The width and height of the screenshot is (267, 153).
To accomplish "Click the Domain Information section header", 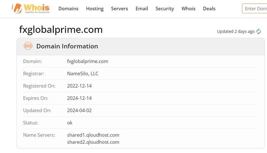I will [x=67, y=46].
